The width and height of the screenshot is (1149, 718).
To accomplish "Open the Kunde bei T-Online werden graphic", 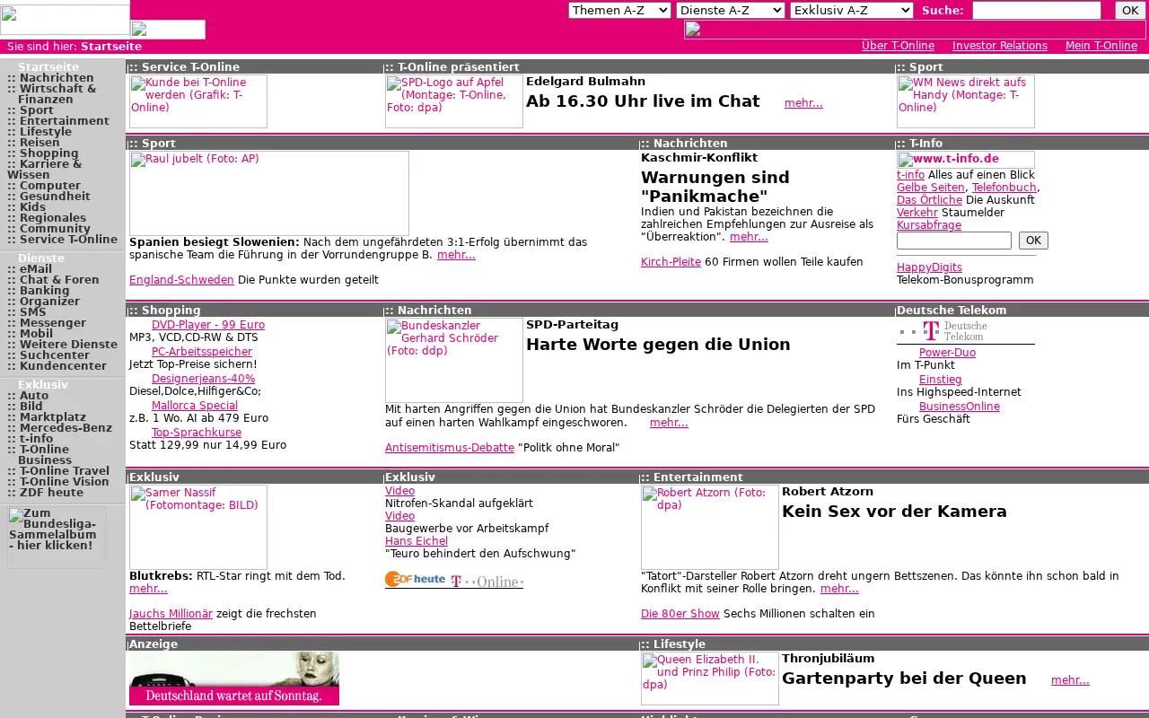I will (x=198, y=101).
